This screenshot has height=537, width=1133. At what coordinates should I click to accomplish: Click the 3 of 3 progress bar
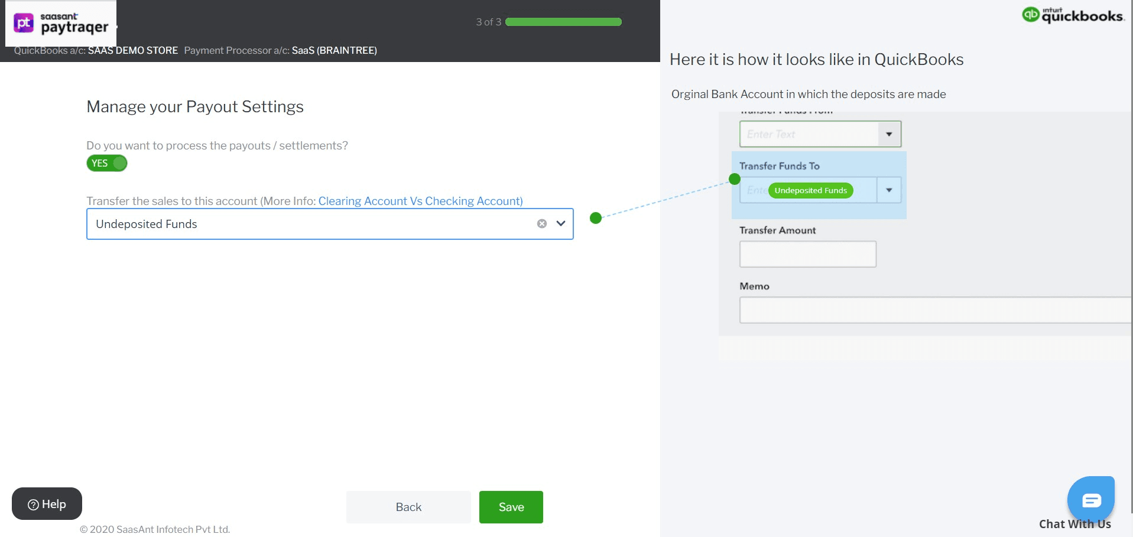click(563, 22)
